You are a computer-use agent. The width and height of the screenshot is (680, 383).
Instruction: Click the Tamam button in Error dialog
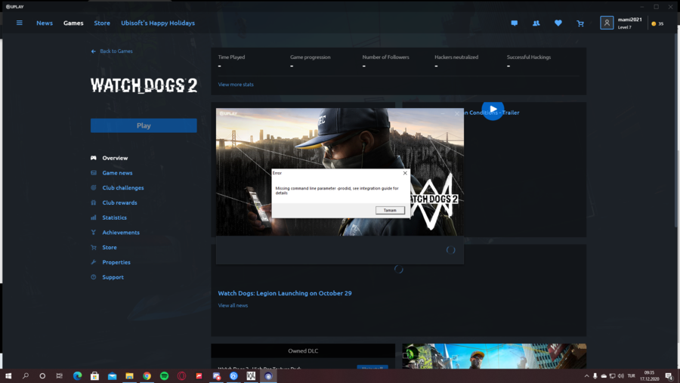[390, 210]
